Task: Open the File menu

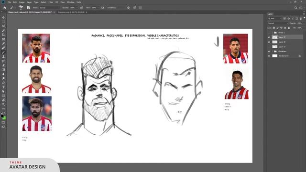Action: [x=9, y=2]
